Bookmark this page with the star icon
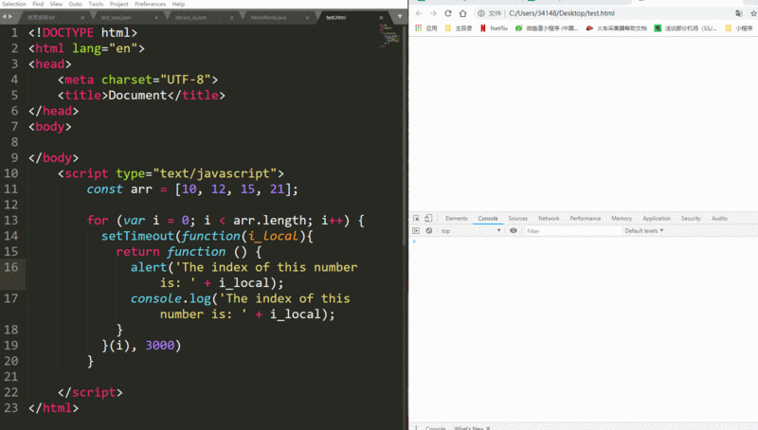758x430 pixels. pos(753,13)
